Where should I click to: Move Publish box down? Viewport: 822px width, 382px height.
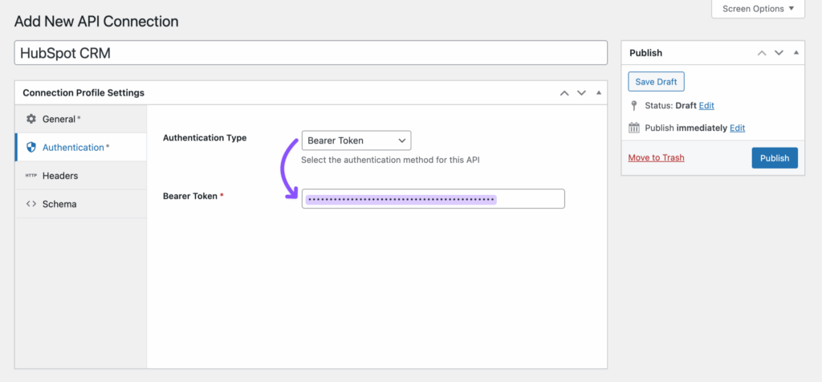click(779, 52)
